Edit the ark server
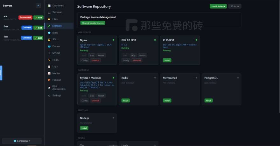Image resolution: width=280 pixels, height=146 pixels. (38, 18)
